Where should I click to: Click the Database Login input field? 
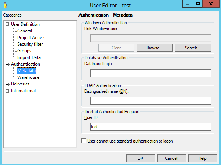tap(151, 73)
